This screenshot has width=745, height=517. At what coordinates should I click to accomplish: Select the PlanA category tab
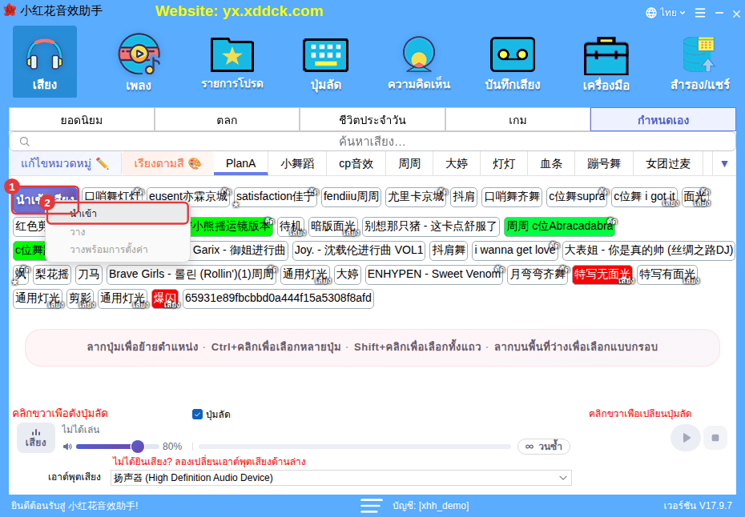[x=241, y=164]
